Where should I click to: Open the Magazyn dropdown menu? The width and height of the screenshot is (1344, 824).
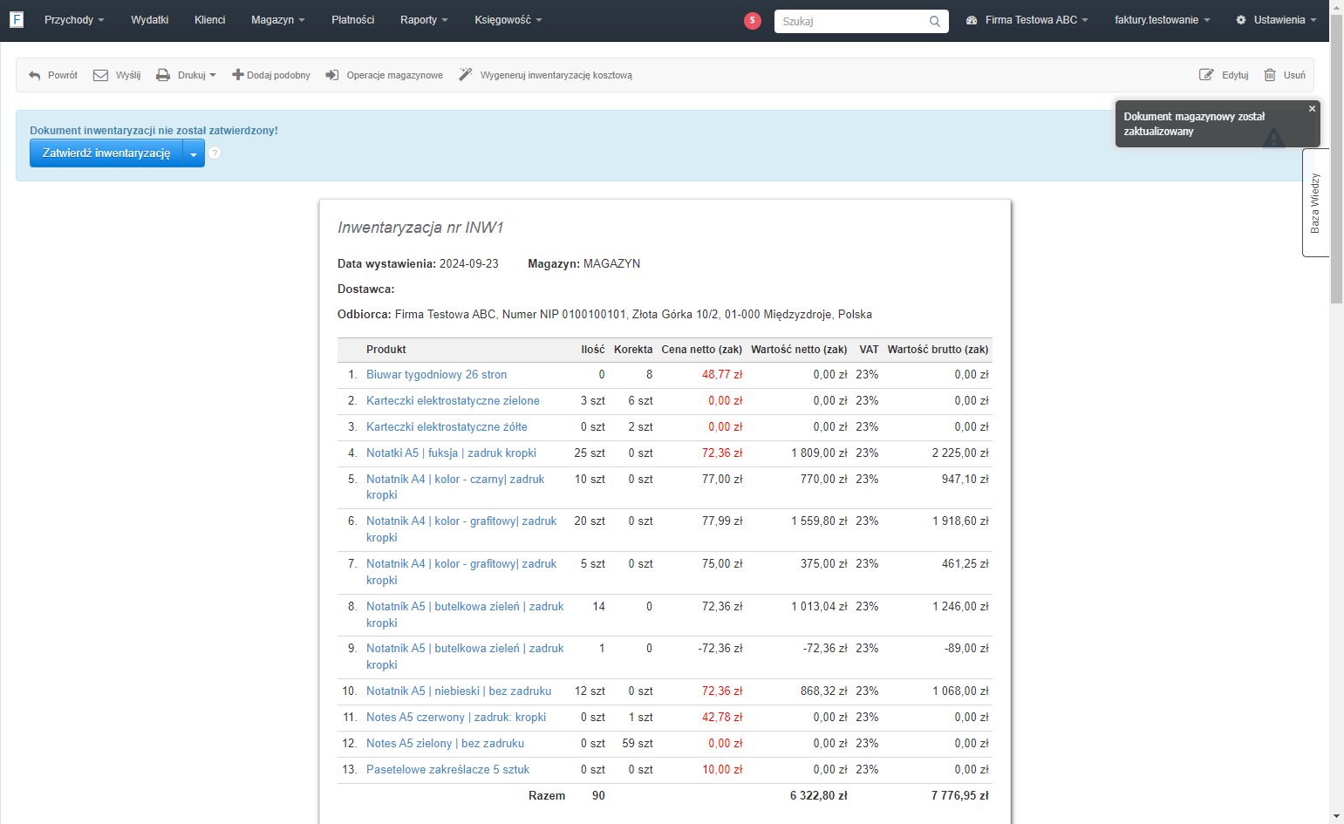[x=278, y=20]
